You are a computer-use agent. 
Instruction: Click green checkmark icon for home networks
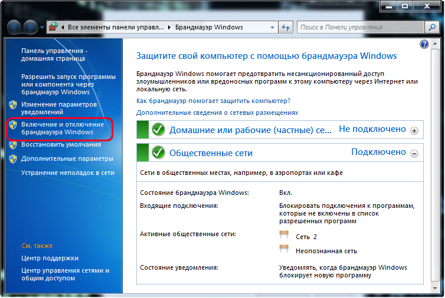coord(158,130)
